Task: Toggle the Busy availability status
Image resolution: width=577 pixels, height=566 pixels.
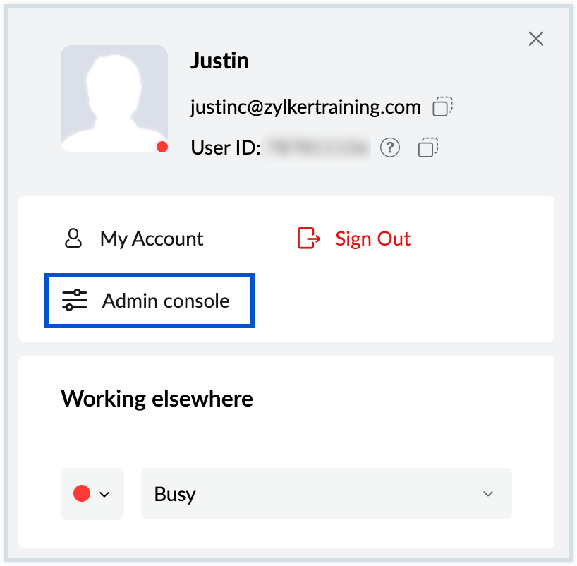Action: (x=326, y=493)
